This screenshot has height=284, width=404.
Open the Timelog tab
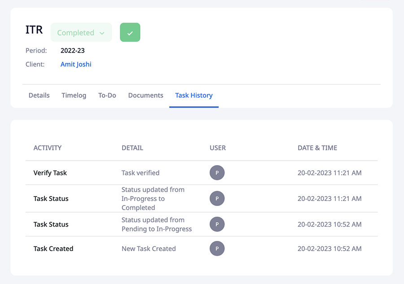coord(74,95)
